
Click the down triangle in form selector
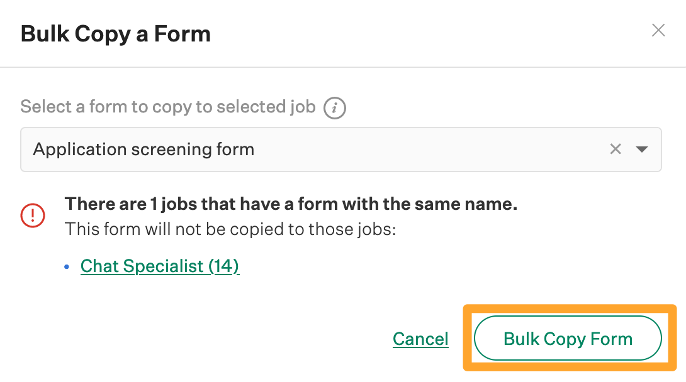click(x=641, y=150)
